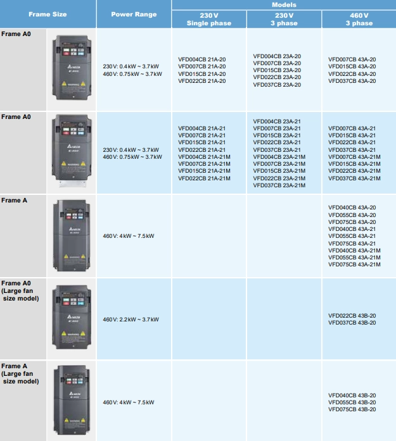Click the drive image in the Frame A row

coord(72,236)
